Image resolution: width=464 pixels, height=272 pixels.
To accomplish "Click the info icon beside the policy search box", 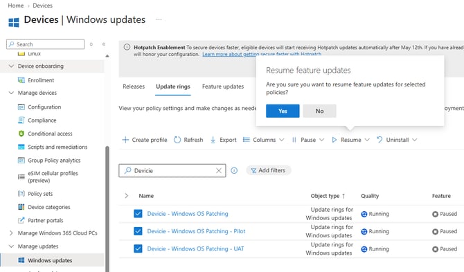I will click(x=234, y=170).
